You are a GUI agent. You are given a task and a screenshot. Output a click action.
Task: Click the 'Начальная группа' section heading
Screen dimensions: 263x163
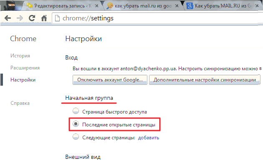pyautogui.click(x=89, y=98)
